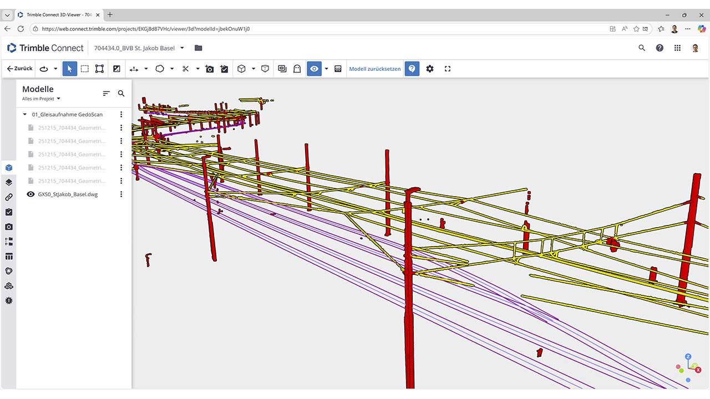This screenshot has width=710, height=399.
Task: Click the Zurück back button
Action: [x=19, y=69]
